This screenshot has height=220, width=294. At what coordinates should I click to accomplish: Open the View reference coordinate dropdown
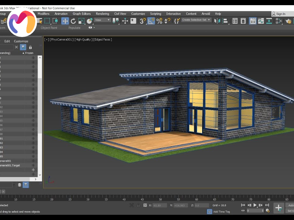pos(103,20)
